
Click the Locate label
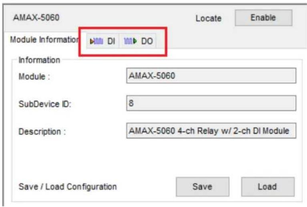[x=209, y=18]
